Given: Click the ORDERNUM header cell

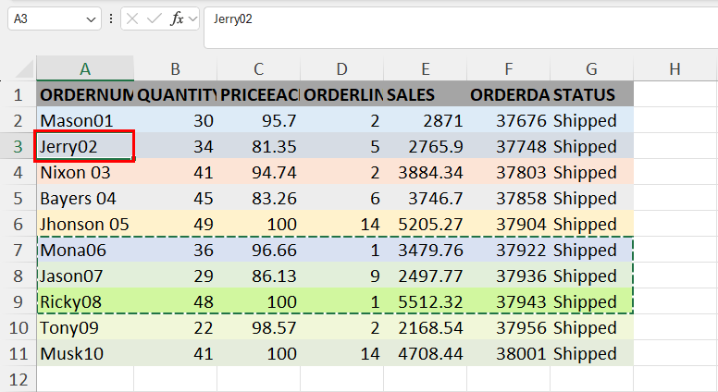Looking at the screenshot, I should coord(85,94).
